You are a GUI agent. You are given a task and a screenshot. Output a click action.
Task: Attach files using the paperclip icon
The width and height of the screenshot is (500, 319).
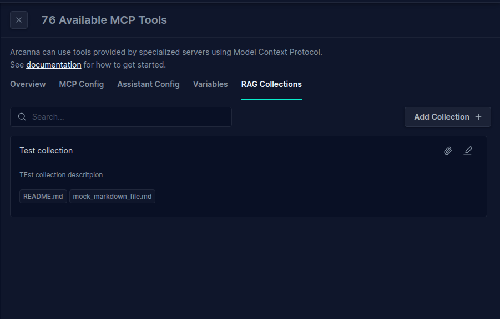point(448,151)
